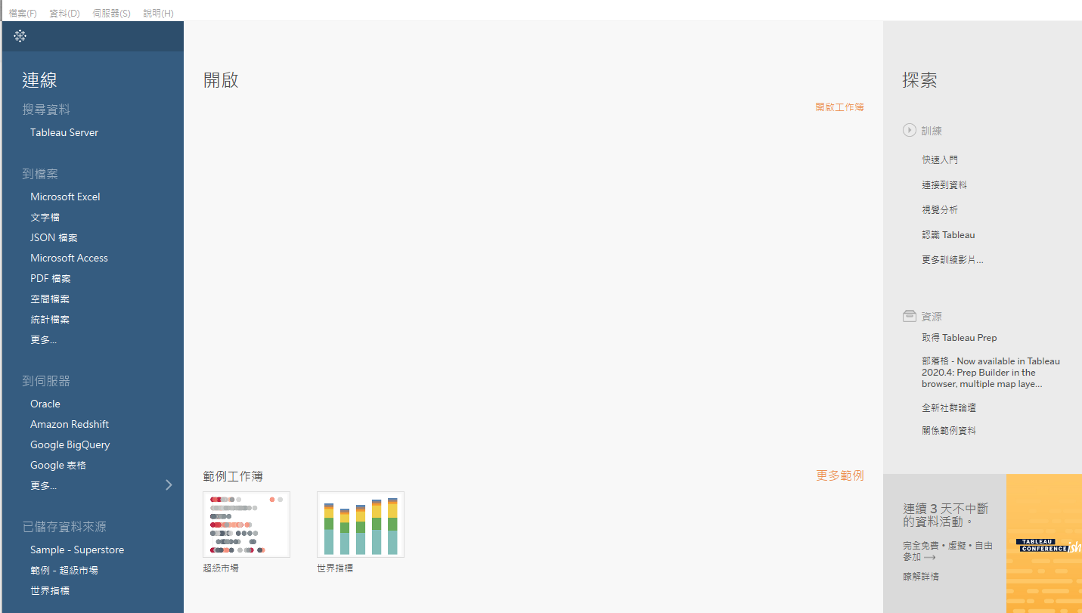Screen dimensions: 1082x613
Task: Expand more server connectors with chevron arrow
Action: (x=169, y=485)
